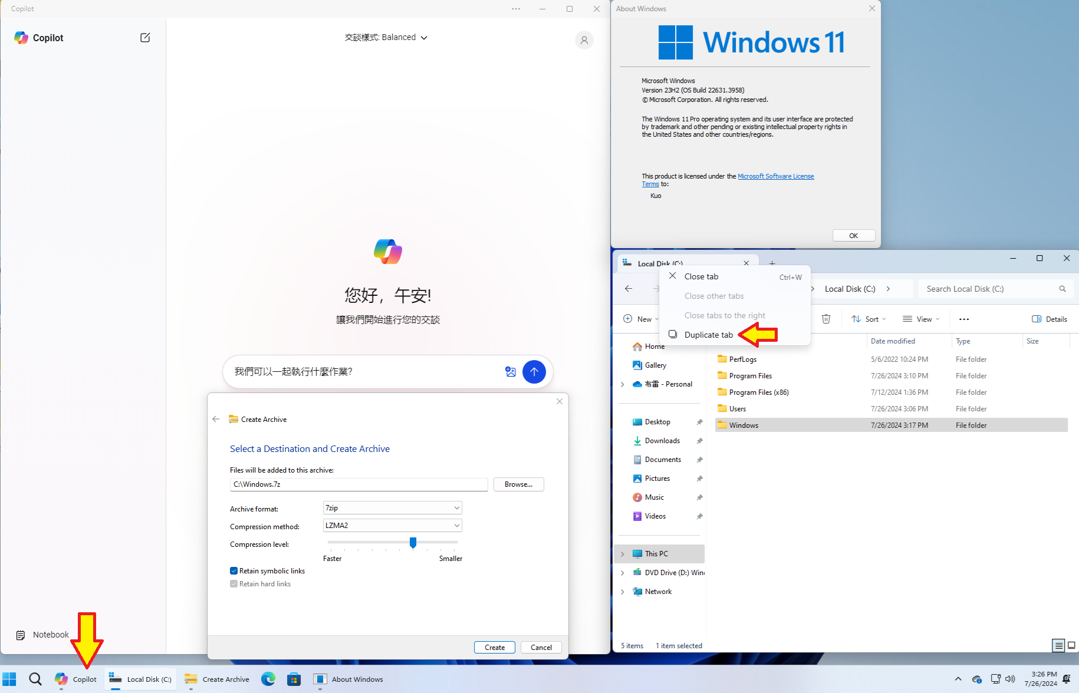Screen dimensions: 1079x693
Task: Toggle the Details pane in File Explorer
Action: [x=1050, y=319]
